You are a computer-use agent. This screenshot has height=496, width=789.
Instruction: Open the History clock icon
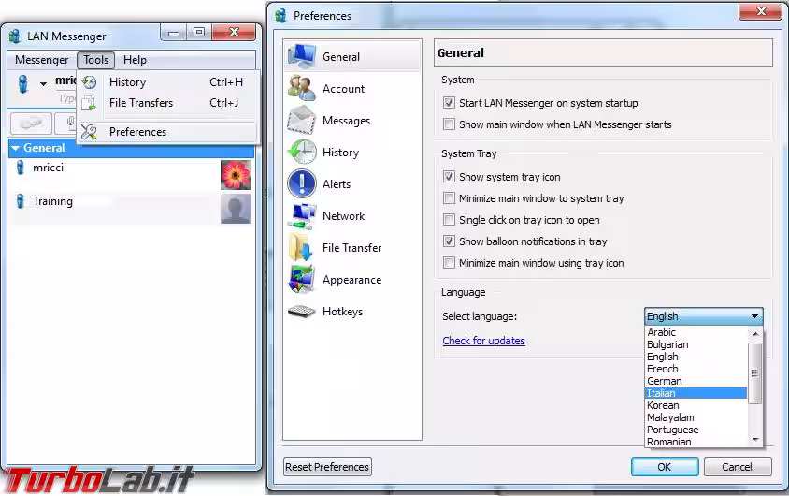[302, 153]
